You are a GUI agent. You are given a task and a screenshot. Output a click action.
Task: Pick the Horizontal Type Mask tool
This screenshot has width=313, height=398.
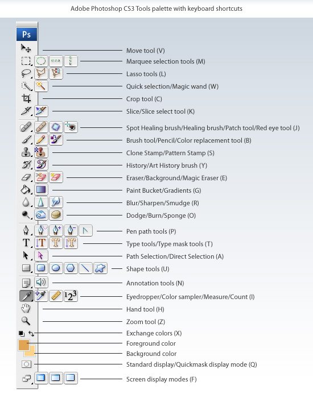[x=56, y=243]
